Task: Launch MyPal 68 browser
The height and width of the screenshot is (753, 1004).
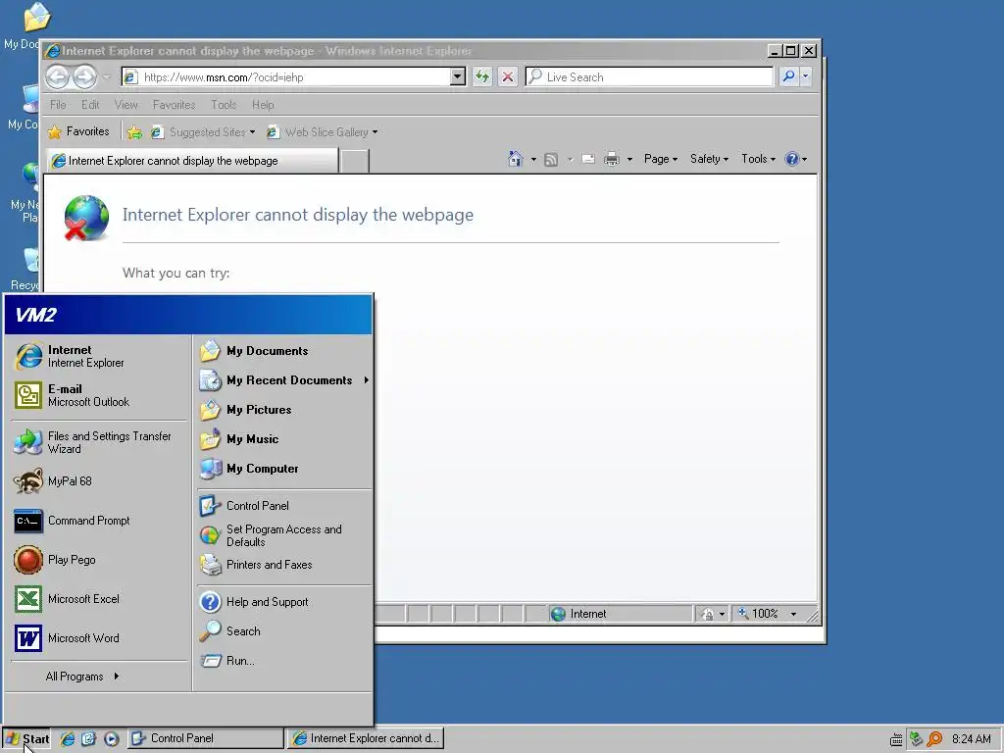Action: (x=98, y=480)
